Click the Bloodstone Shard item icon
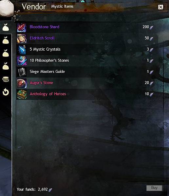This screenshot has width=169, height=196. coord(22,28)
